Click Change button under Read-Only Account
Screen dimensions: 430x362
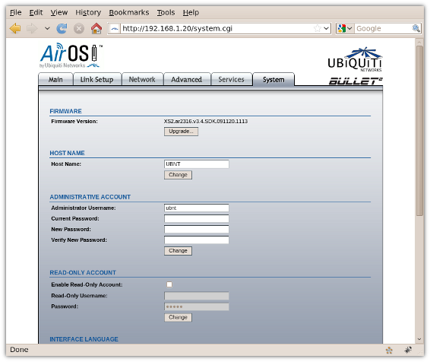click(178, 317)
